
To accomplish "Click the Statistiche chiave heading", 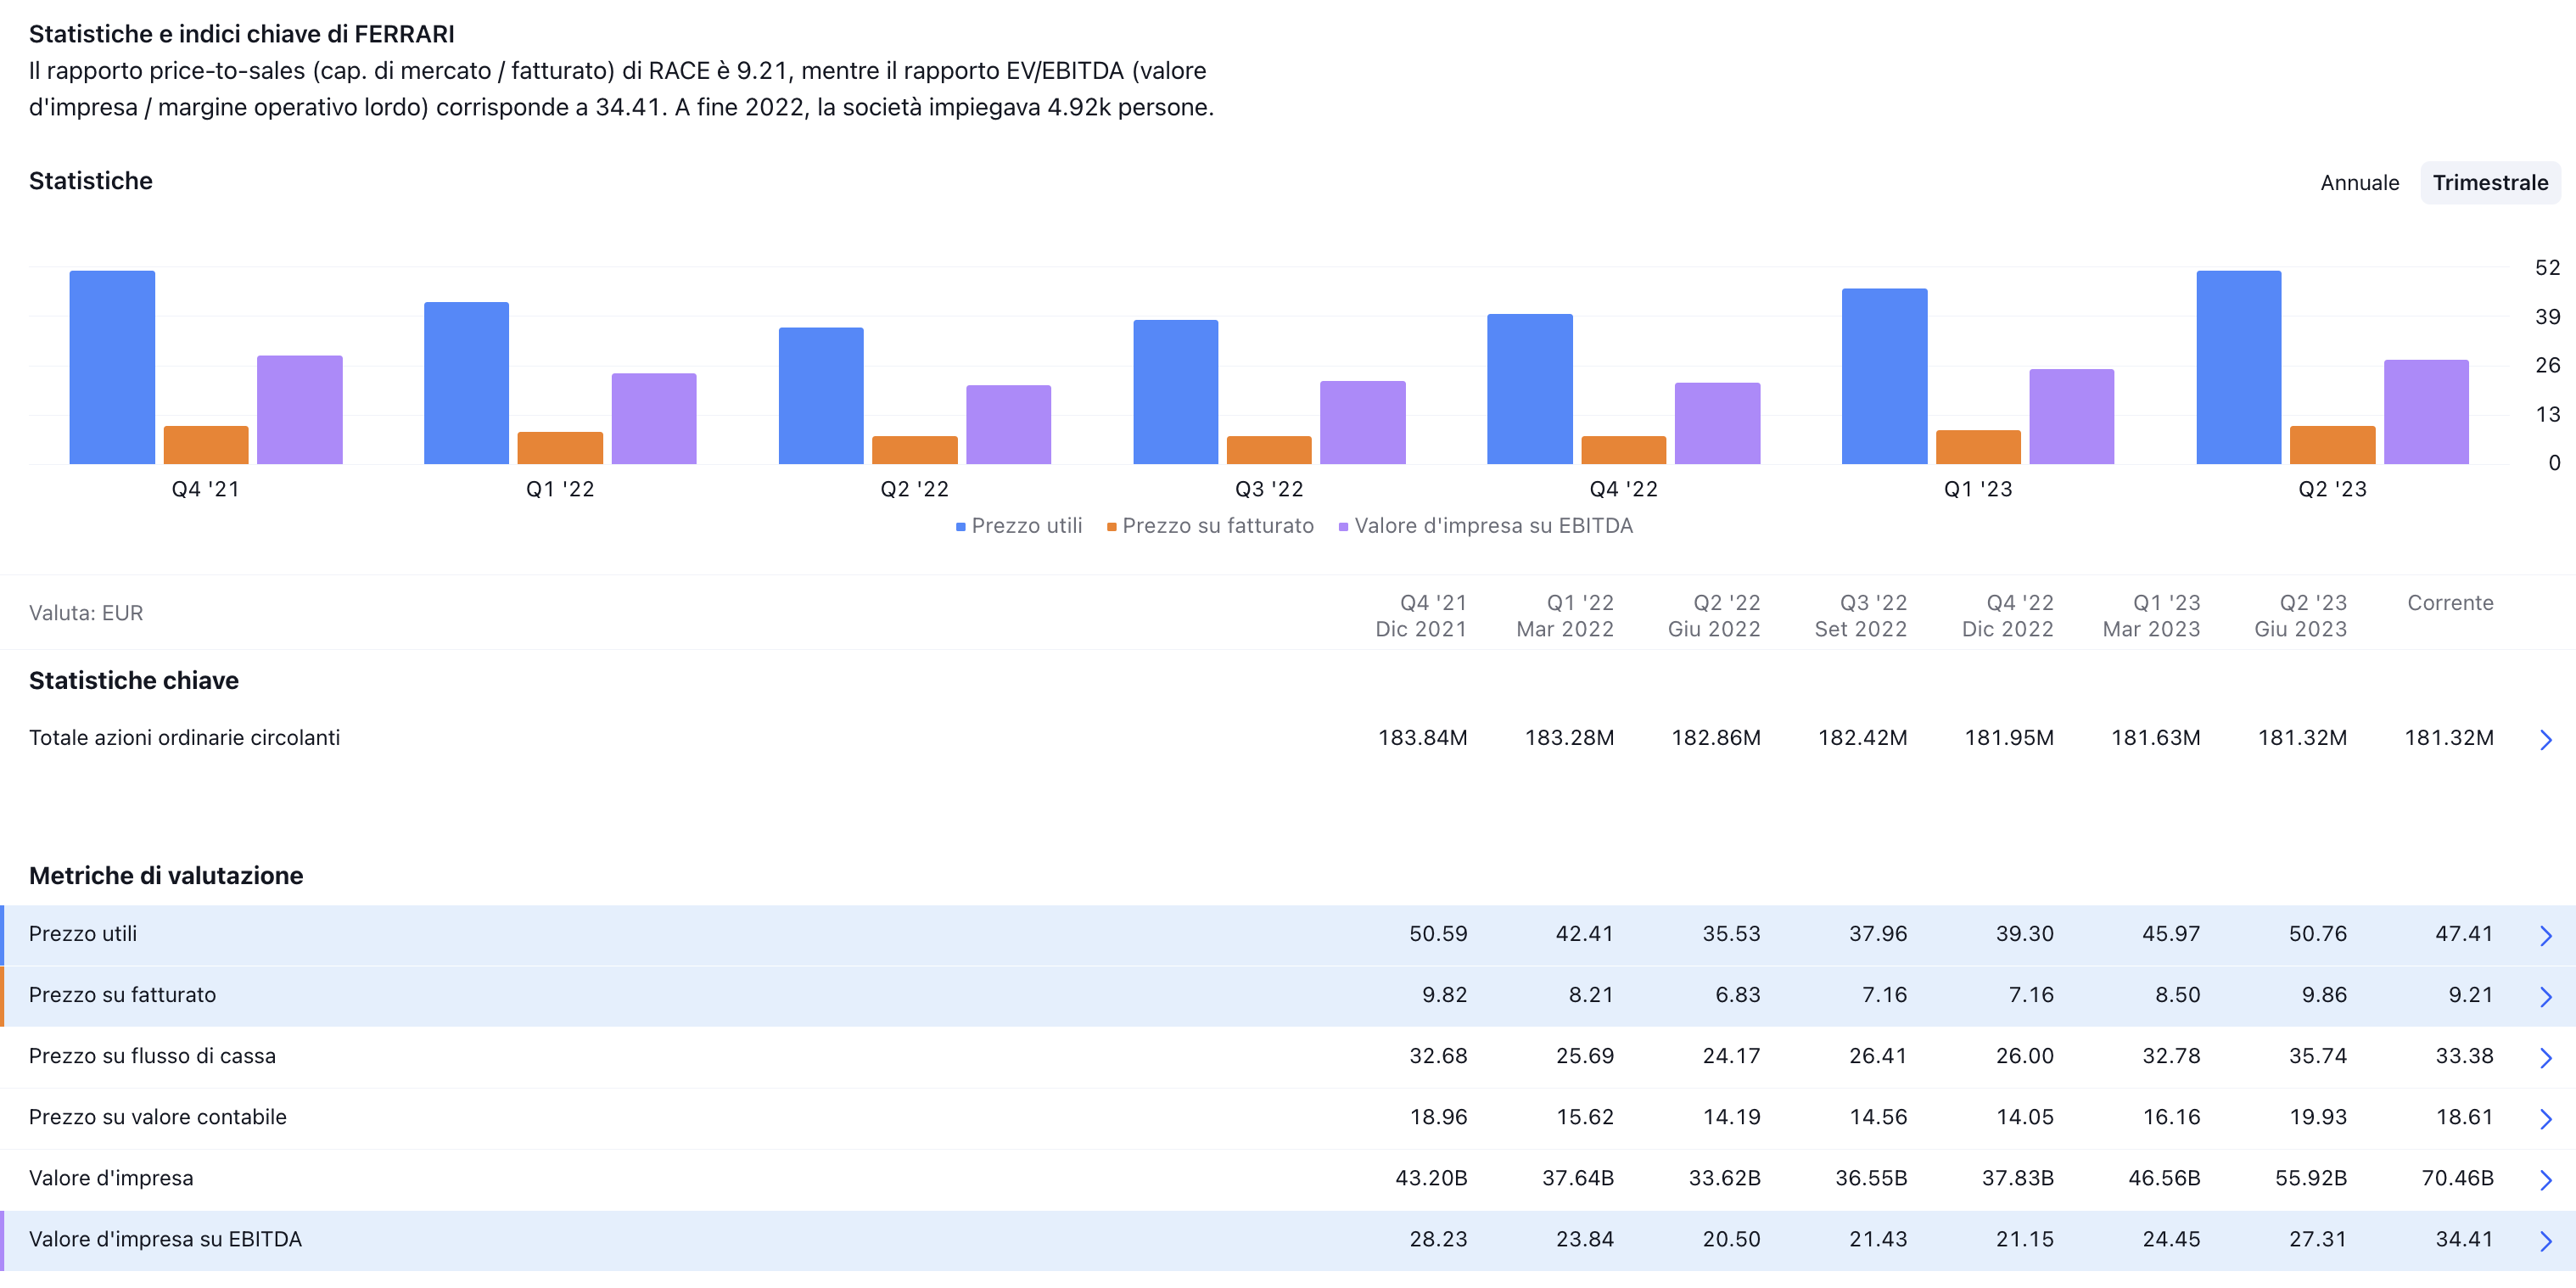I will coord(134,680).
